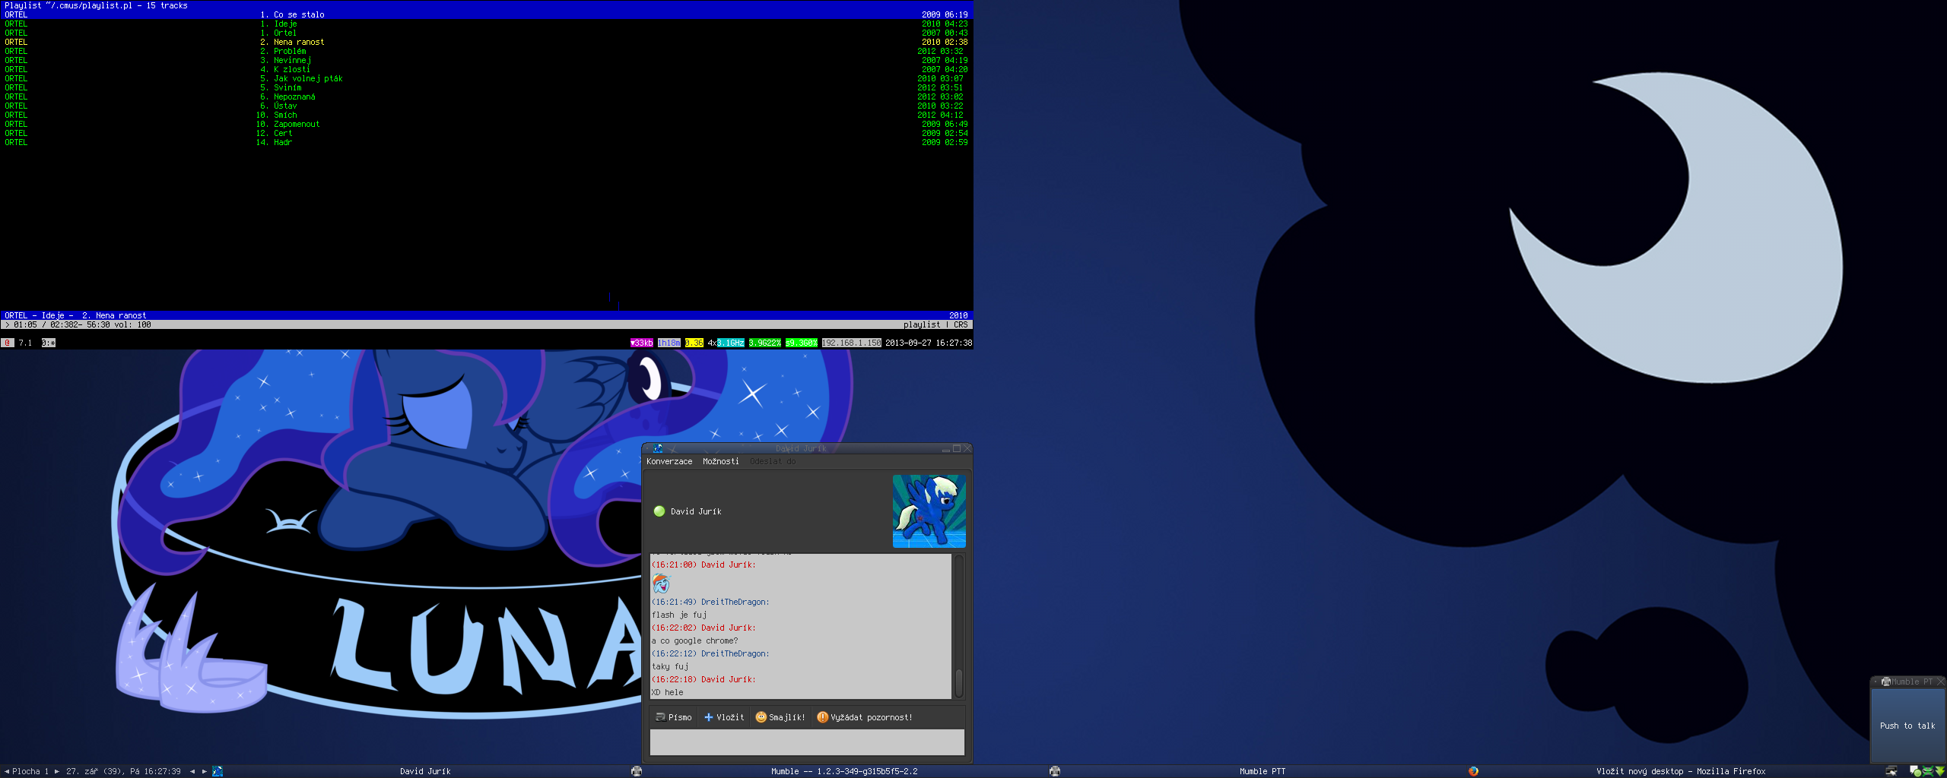This screenshot has height=778, width=1947.
Task: Click IP address 192.168.1.150 in status bar
Action: [851, 343]
